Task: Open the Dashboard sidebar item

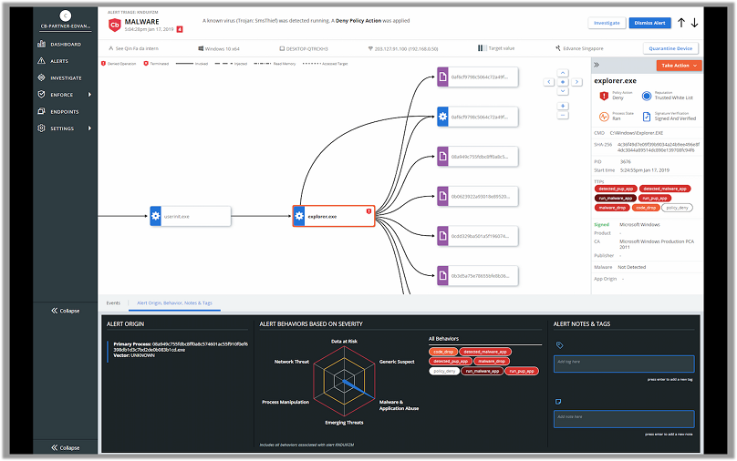Action: pos(64,44)
